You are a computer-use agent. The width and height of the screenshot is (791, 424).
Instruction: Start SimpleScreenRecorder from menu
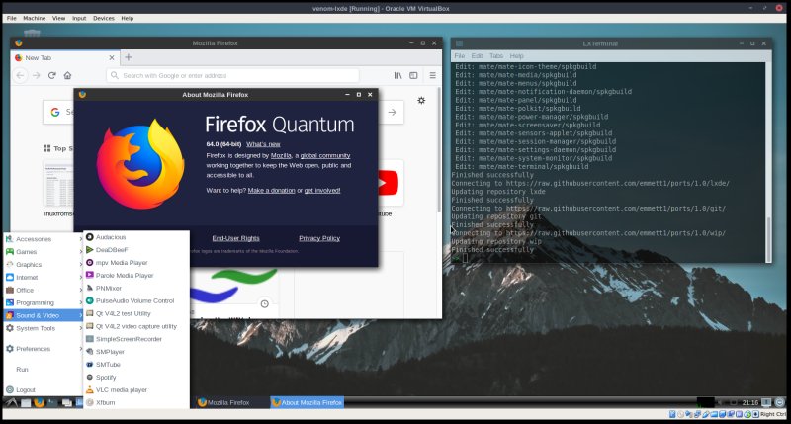pyautogui.click(x=136, y=339)
